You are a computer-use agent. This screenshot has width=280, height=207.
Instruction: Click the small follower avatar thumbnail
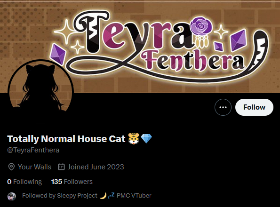(x=12, y=197)
